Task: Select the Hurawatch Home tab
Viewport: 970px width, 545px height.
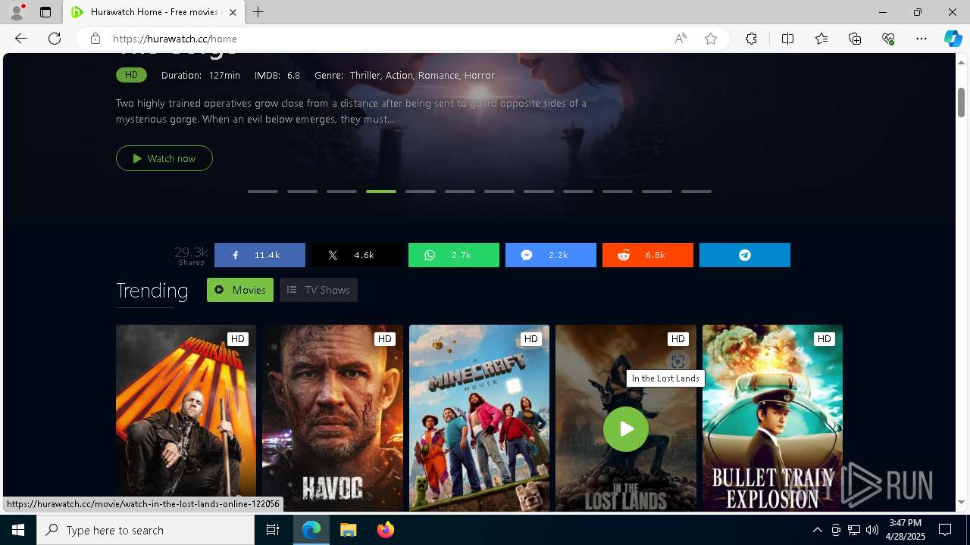Action: [x=154, y=12]
